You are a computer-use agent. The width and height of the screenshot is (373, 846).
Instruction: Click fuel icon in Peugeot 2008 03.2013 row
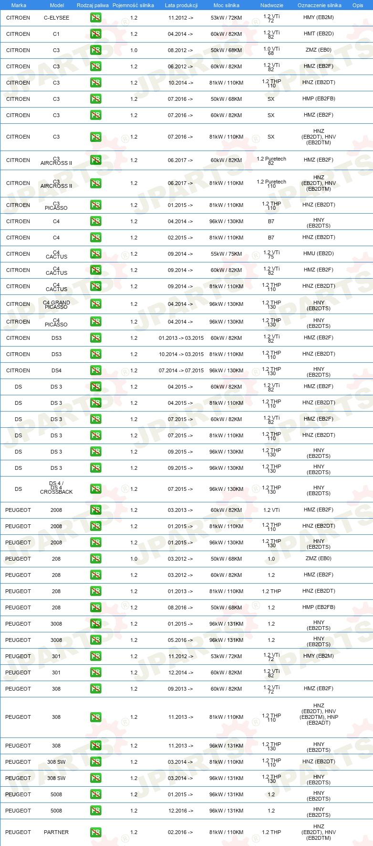click(x=95, y=510)
